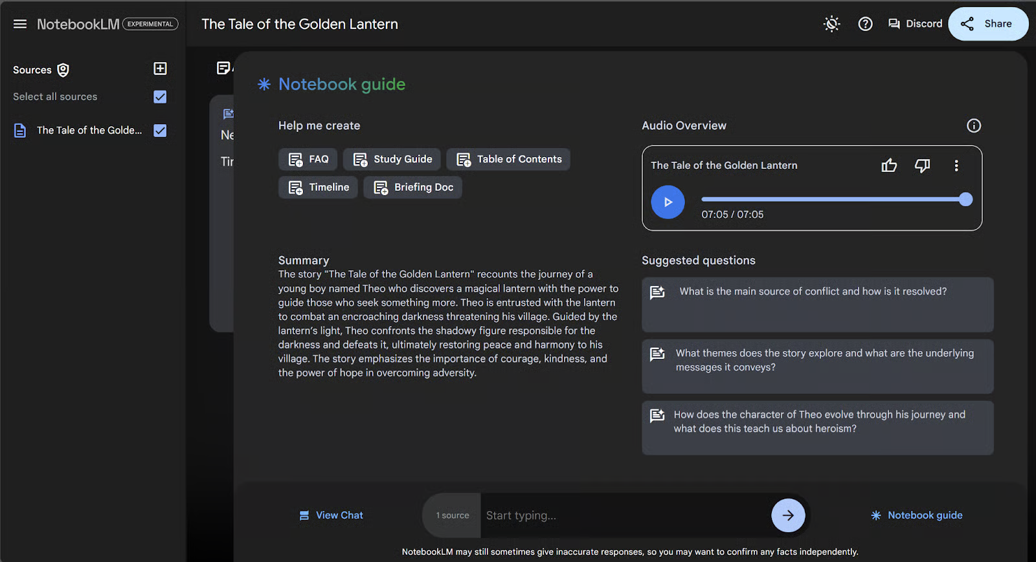Click thumbs down on Audio Overview
The image size is (1036, 562).
tap(922, 166)
